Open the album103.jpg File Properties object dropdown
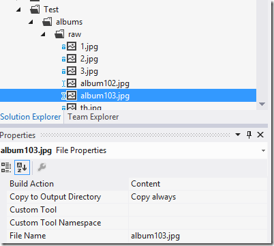The width and height of the screenshot is (274, 246). point(263,150)
